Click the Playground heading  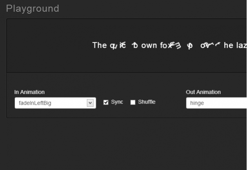pyautogui.click(x=33, y=8)
